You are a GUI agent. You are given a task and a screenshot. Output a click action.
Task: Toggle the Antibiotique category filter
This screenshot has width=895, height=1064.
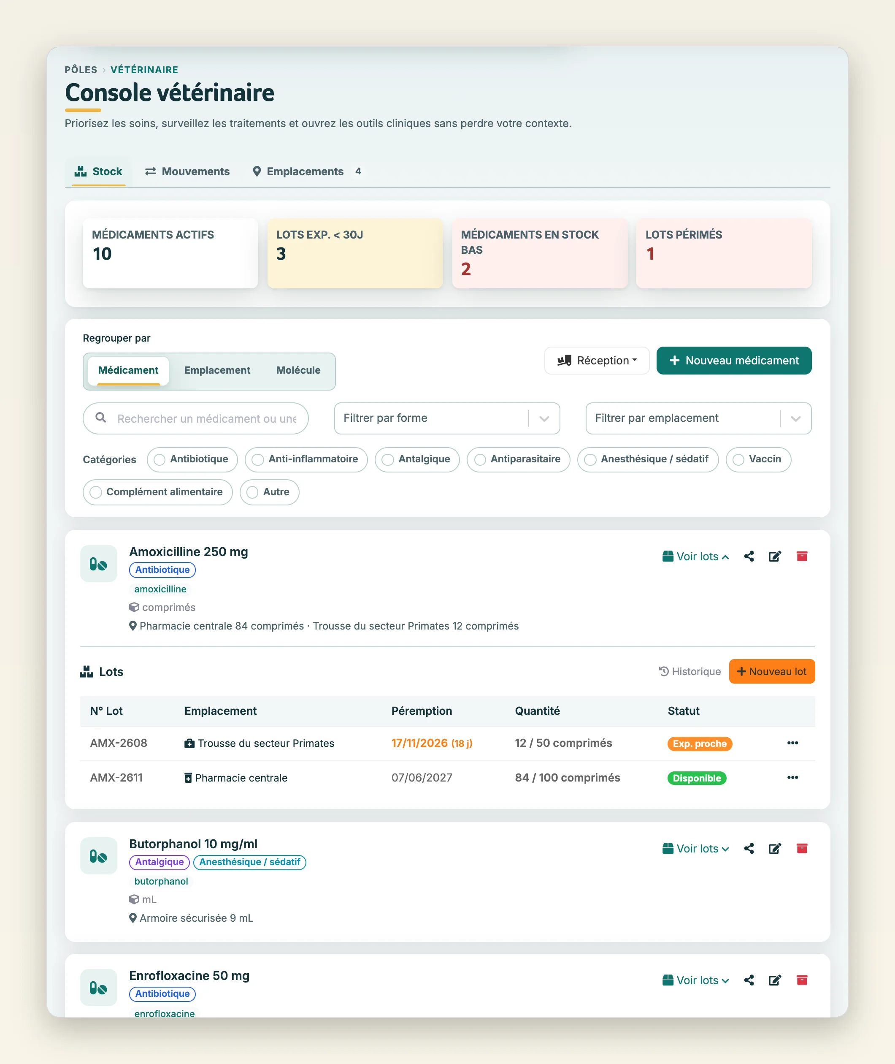[x=192, y=459]
